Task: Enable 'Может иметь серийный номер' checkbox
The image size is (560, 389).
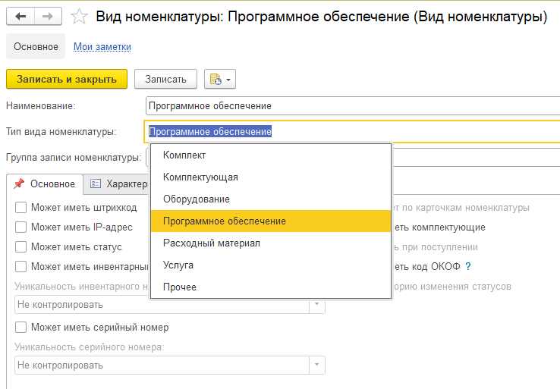Action: pos(21,327)
